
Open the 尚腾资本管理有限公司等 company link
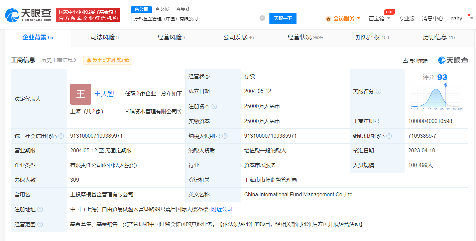click(x=153, y=112)
